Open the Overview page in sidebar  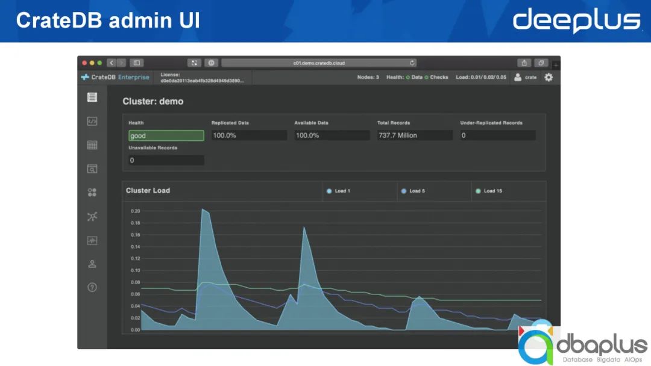coord(92,98)
